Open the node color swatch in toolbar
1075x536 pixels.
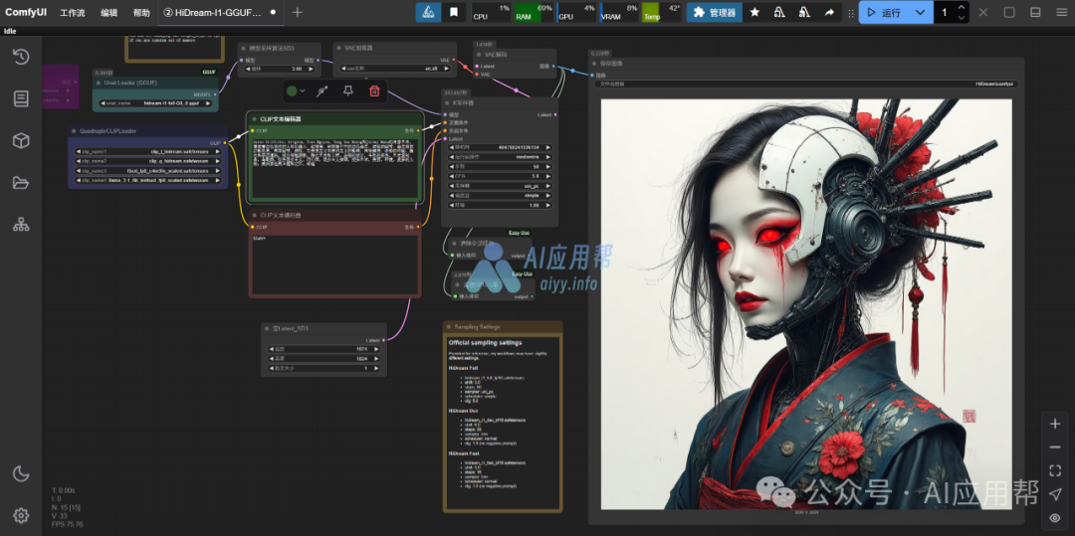coord(297,91)
